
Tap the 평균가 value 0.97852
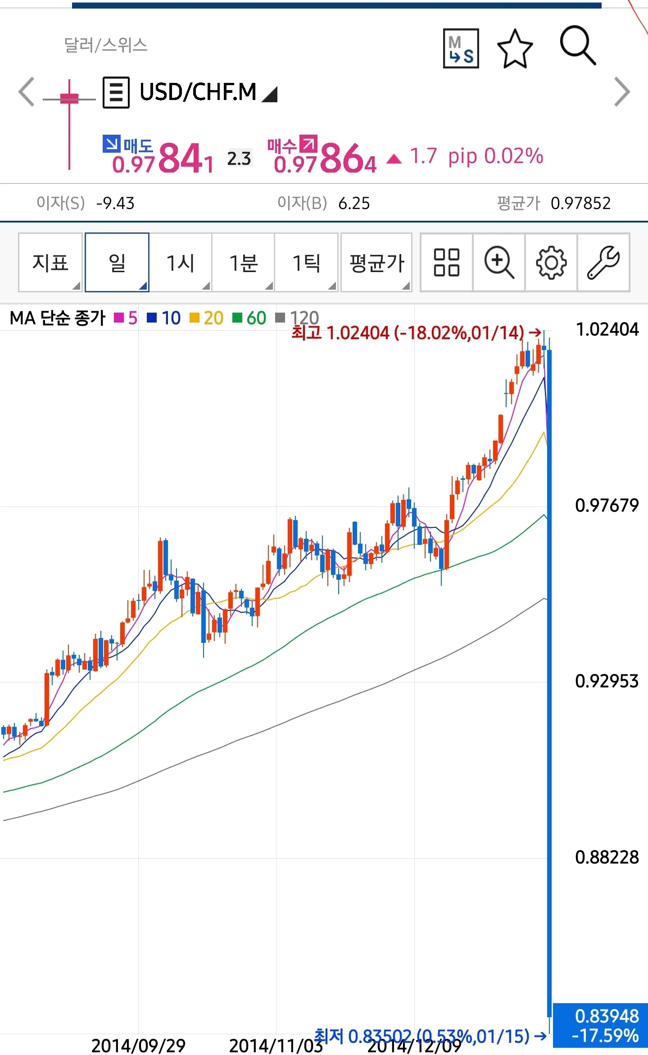(581, 203)
